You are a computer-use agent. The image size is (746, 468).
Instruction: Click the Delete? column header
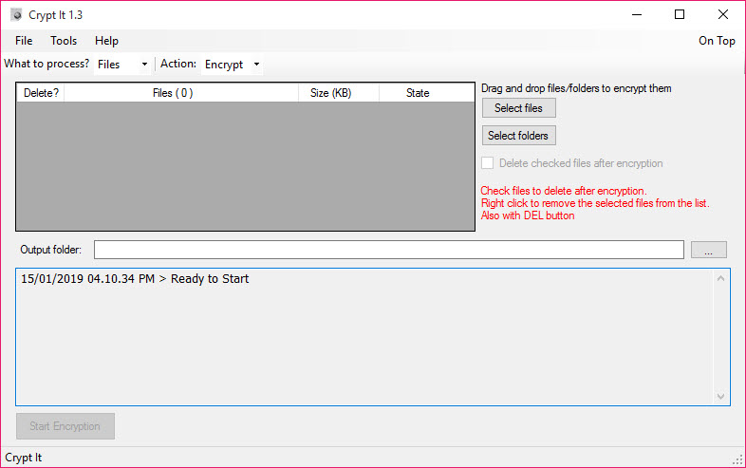point(41,93)
